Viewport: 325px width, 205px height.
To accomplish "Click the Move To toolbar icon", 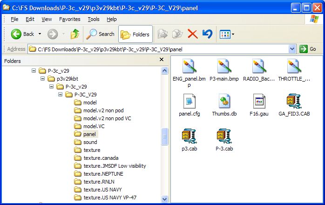I will click(162, 34).
